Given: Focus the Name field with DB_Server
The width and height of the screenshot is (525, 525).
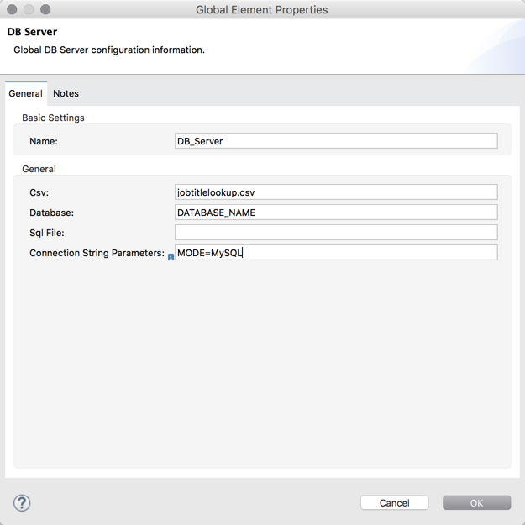Looking at the screenshot, I should point(336,141).
